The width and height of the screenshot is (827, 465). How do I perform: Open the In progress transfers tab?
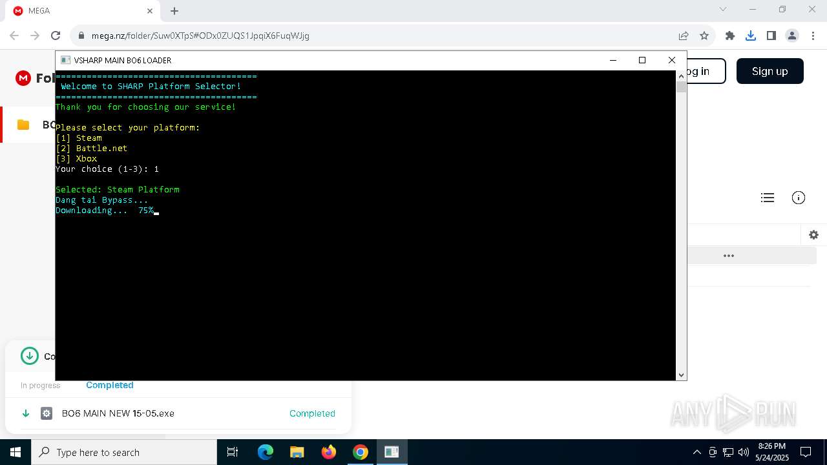[x=40, y=386]
